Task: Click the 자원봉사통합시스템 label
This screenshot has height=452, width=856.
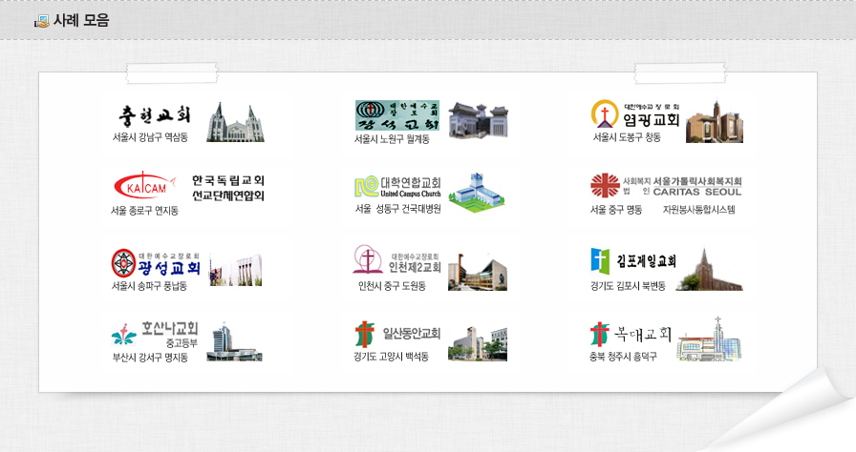Action: click(698, 210)
